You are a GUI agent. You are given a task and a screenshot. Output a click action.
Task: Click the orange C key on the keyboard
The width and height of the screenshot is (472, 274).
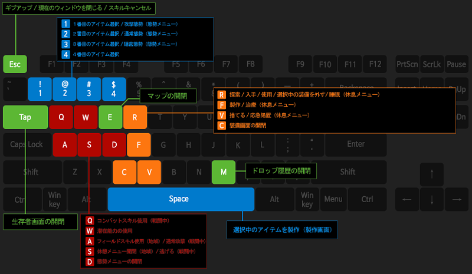pos(124,171)
